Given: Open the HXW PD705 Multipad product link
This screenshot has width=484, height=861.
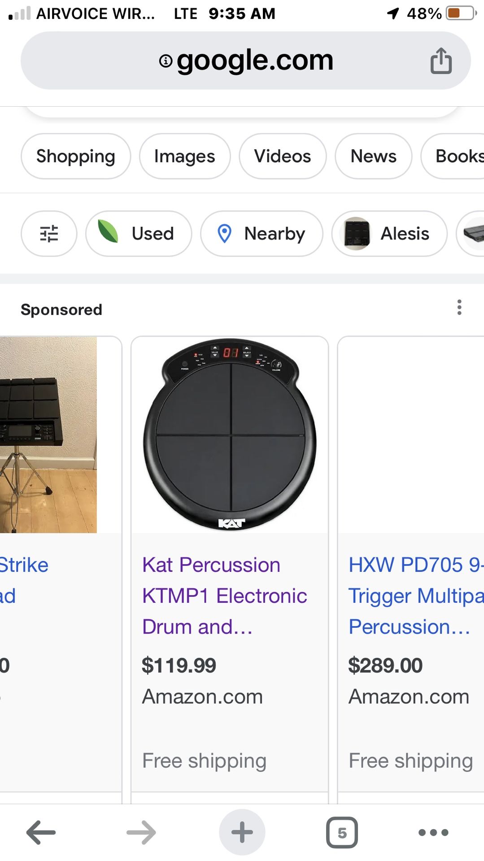Looking at the screenshot, I should click(415, 596).
